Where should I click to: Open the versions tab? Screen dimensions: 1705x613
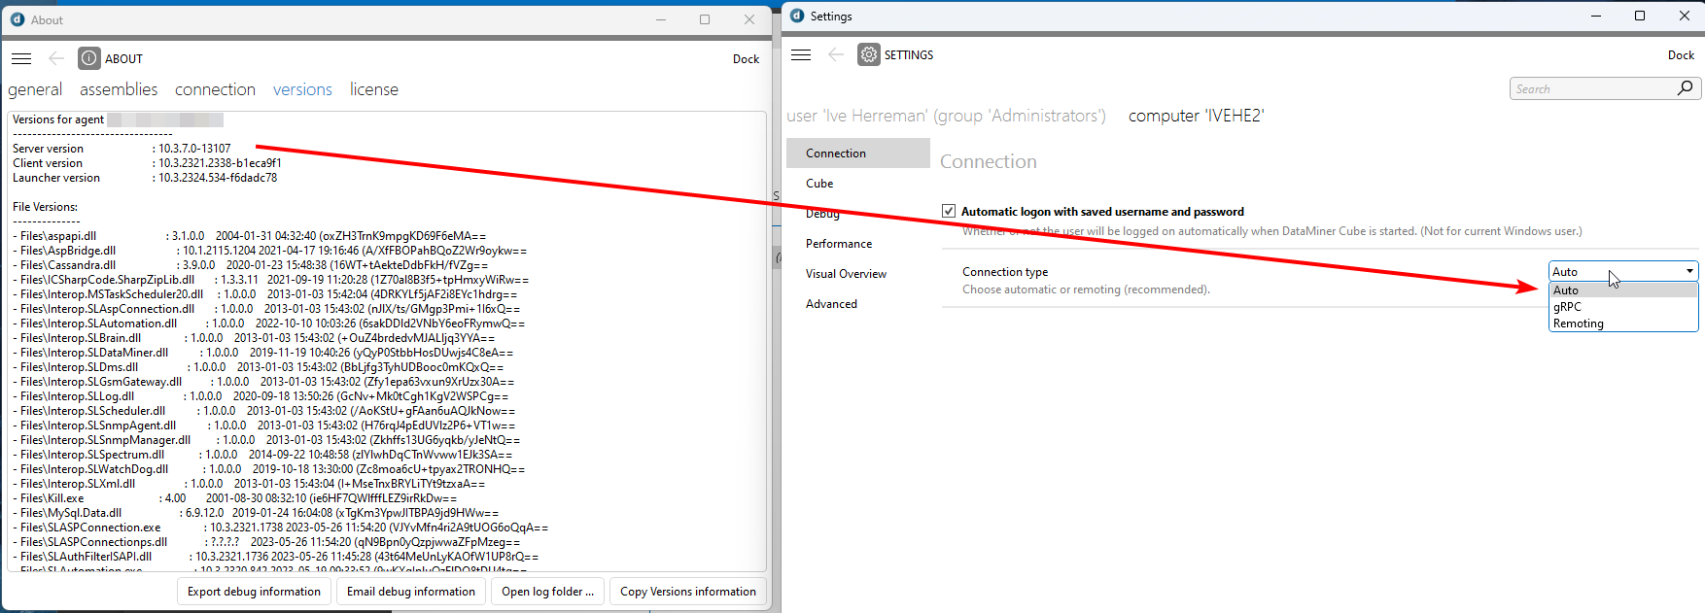pos(302,89)
